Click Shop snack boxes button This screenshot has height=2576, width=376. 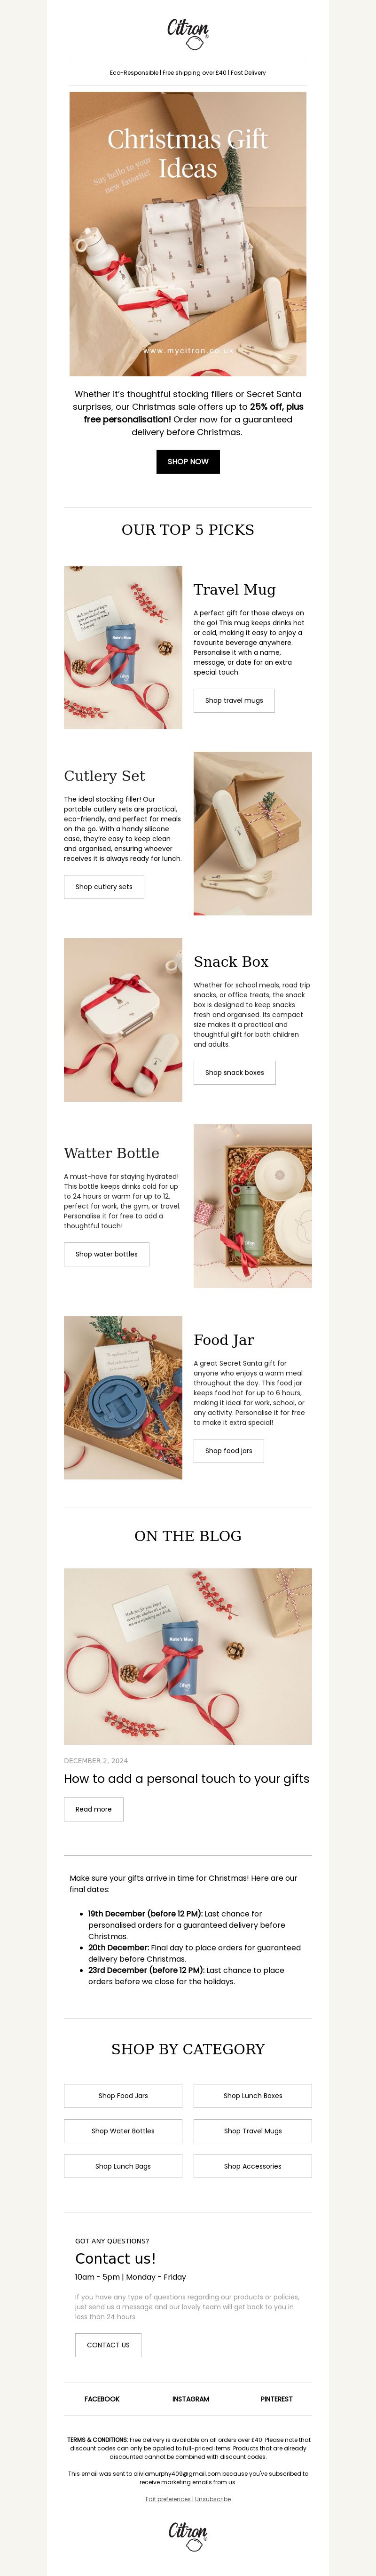(235, 1072)
